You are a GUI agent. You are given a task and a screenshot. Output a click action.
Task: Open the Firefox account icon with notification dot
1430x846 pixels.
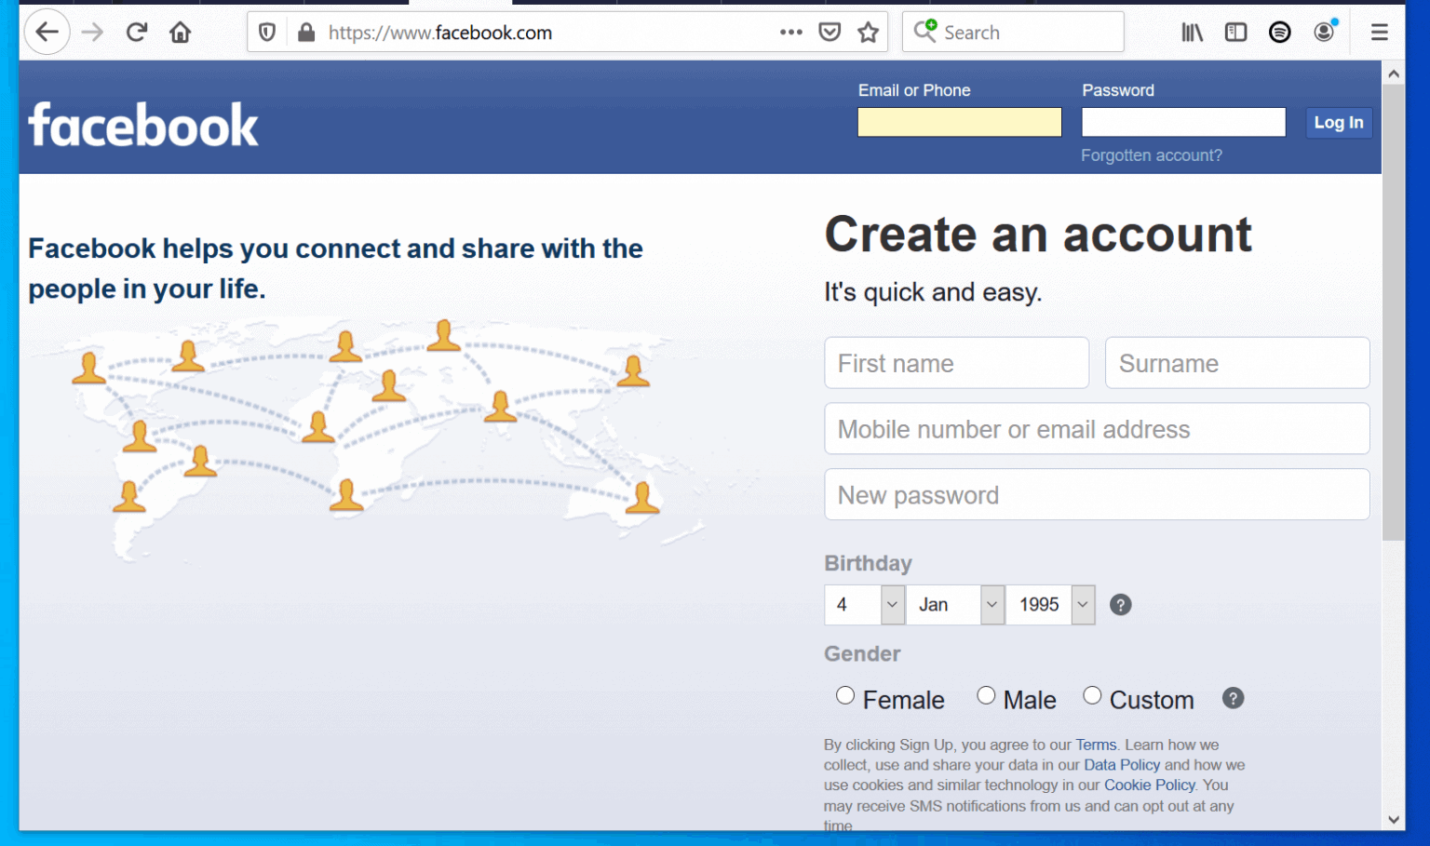(x=1324, y=31)
